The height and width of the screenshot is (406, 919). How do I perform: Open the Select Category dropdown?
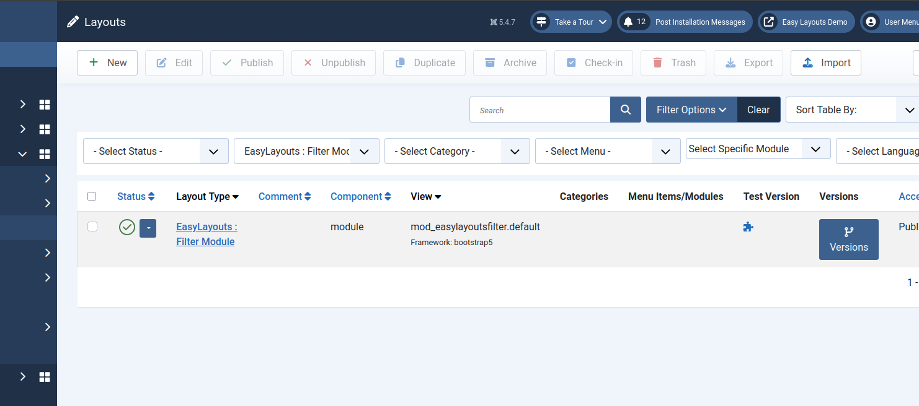pos(457,151)
